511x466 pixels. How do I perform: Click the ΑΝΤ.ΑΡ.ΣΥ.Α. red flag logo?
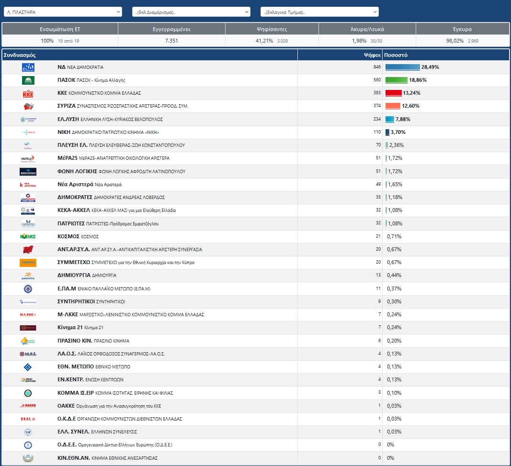click(x=28, y=249)
